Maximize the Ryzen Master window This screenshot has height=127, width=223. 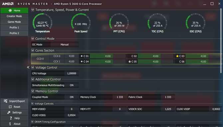[212, 4]
